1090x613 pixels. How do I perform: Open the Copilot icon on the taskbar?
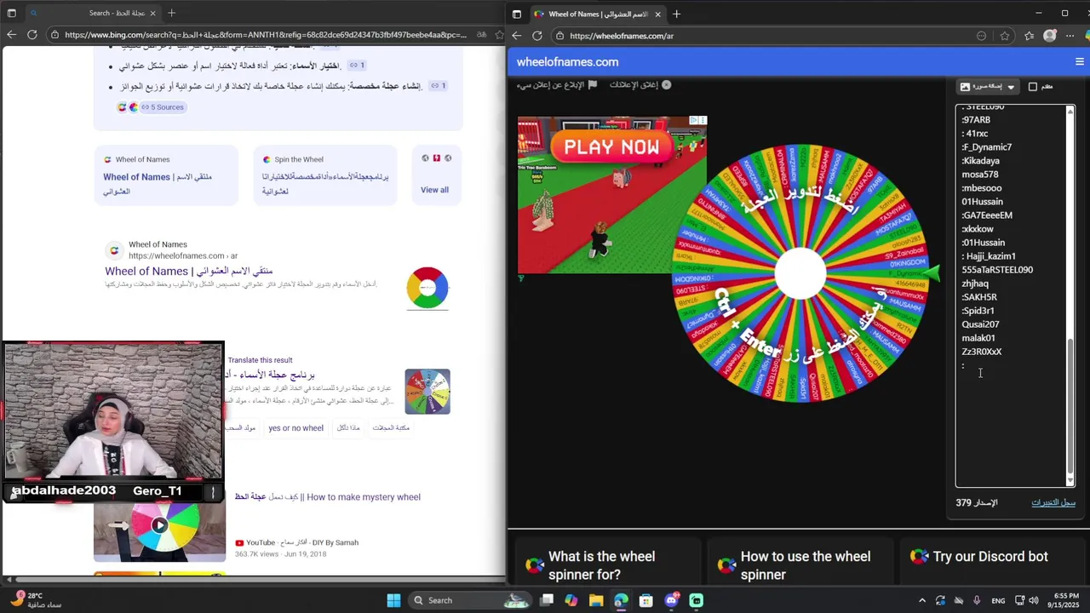point(571,600)
